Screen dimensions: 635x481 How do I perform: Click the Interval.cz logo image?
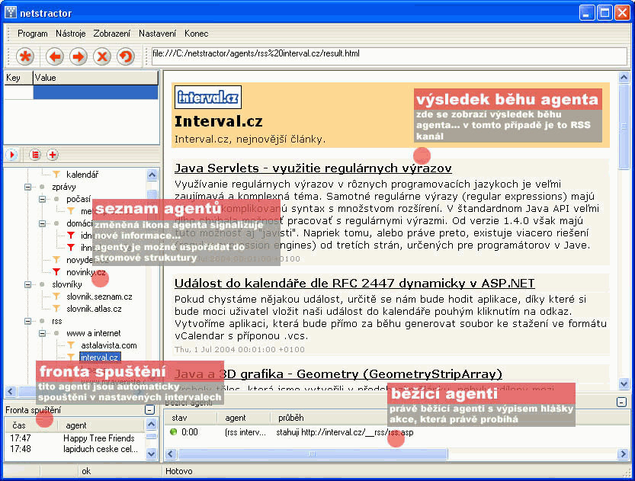coord(208,97)
